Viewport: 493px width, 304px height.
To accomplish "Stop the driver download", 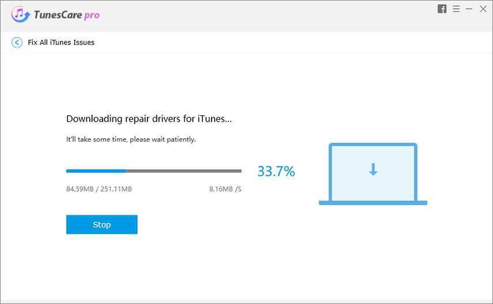I will coord(101,225).
